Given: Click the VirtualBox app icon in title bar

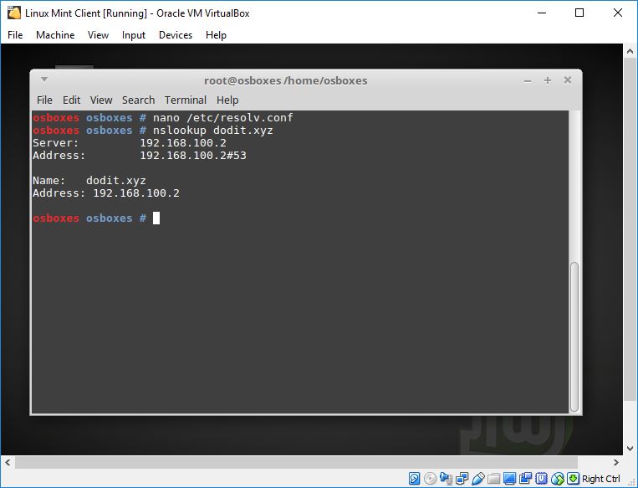Looking at the screenshot, I should point(14,13).
